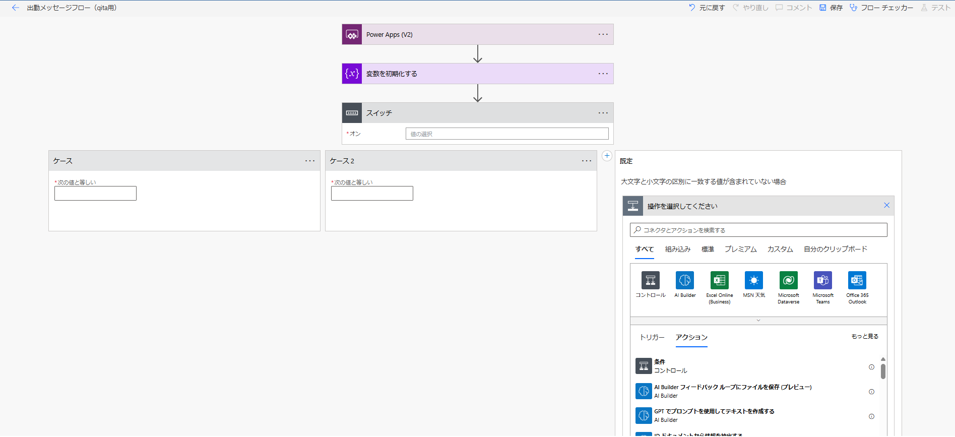955x437 pixels.
Task: Save the flow with 保存
Action: (x=831, y=8)
